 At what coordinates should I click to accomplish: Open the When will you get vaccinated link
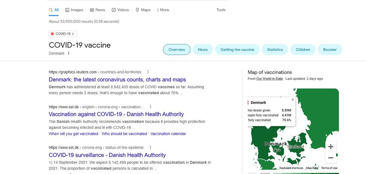[x=73, y=134]
